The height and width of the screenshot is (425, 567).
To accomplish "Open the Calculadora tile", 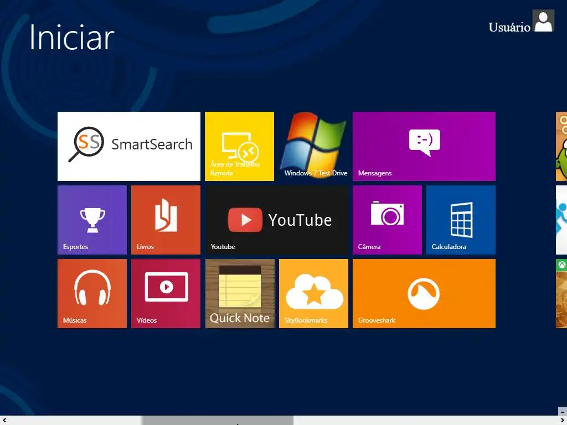I will (x=461, y=220).
